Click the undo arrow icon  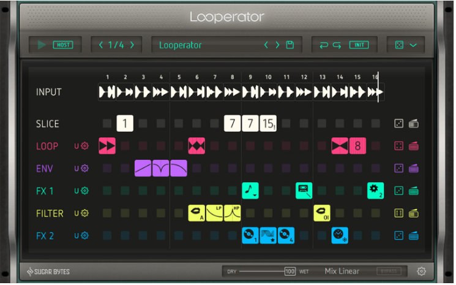[324, 45]
